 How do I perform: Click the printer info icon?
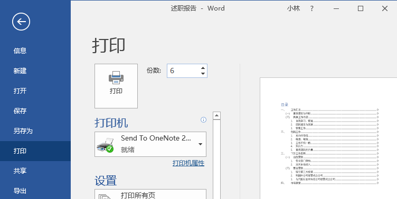(203, 120)
